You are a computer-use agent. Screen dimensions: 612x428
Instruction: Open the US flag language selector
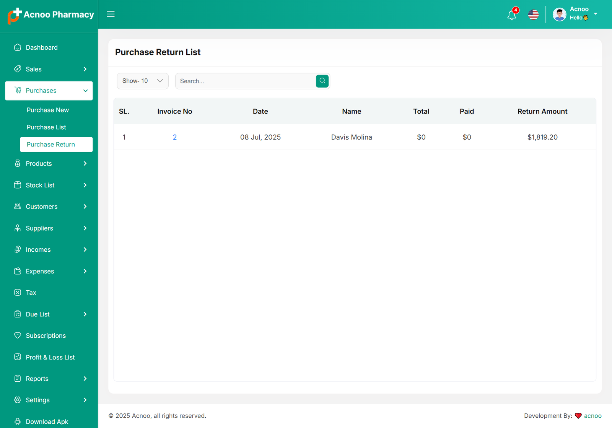(x=533, y=15)
